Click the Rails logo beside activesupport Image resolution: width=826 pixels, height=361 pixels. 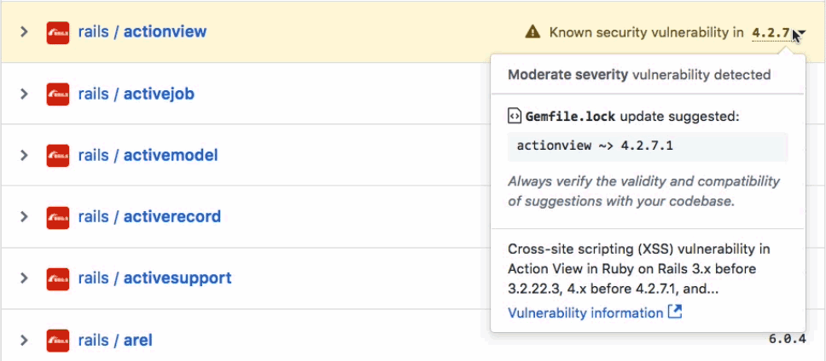58,278
